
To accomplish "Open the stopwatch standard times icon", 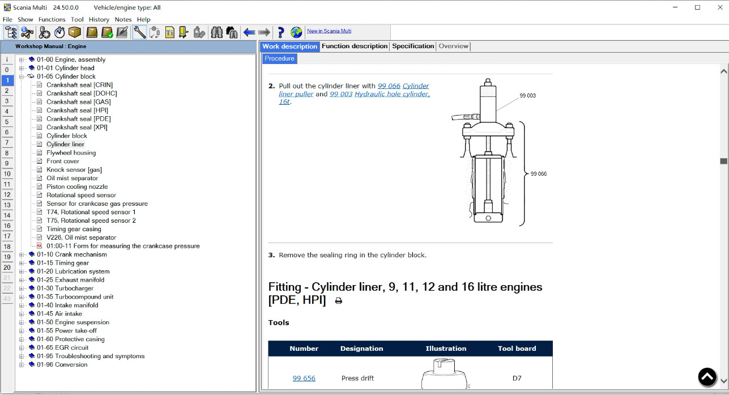I will pyautogui.click(x=59, y=32).
